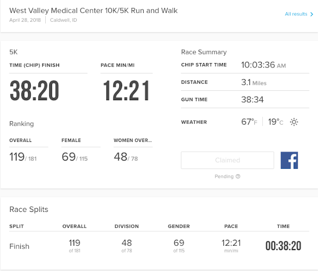Click the sunny weather icon
318x271 pixels.
294,122
